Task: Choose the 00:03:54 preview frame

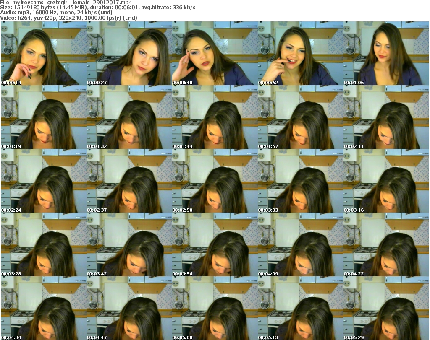Action: click(x=215, y=244)
